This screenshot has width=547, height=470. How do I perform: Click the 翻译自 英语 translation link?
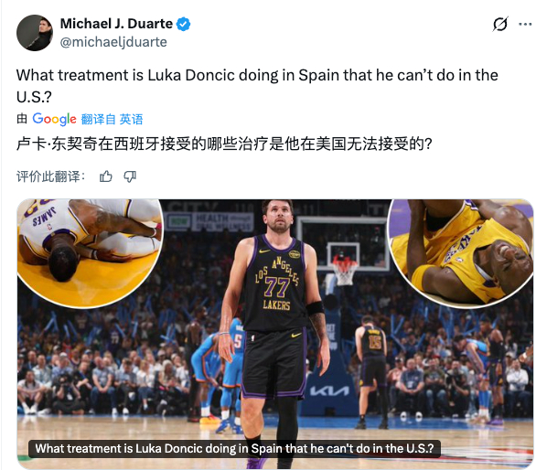click(112, 119)
